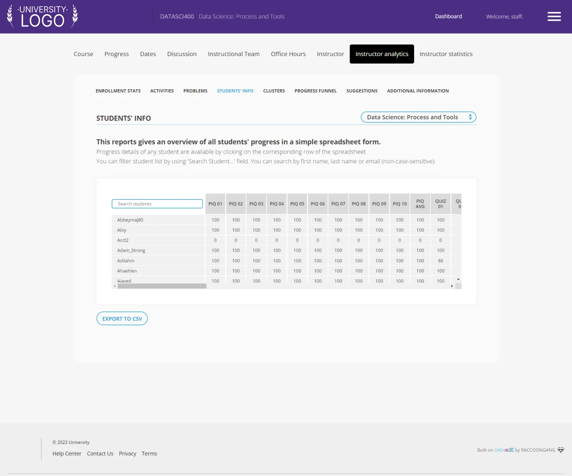
Task: Click the QUIZ 01 column header
Action: click(x=440, y=204)
